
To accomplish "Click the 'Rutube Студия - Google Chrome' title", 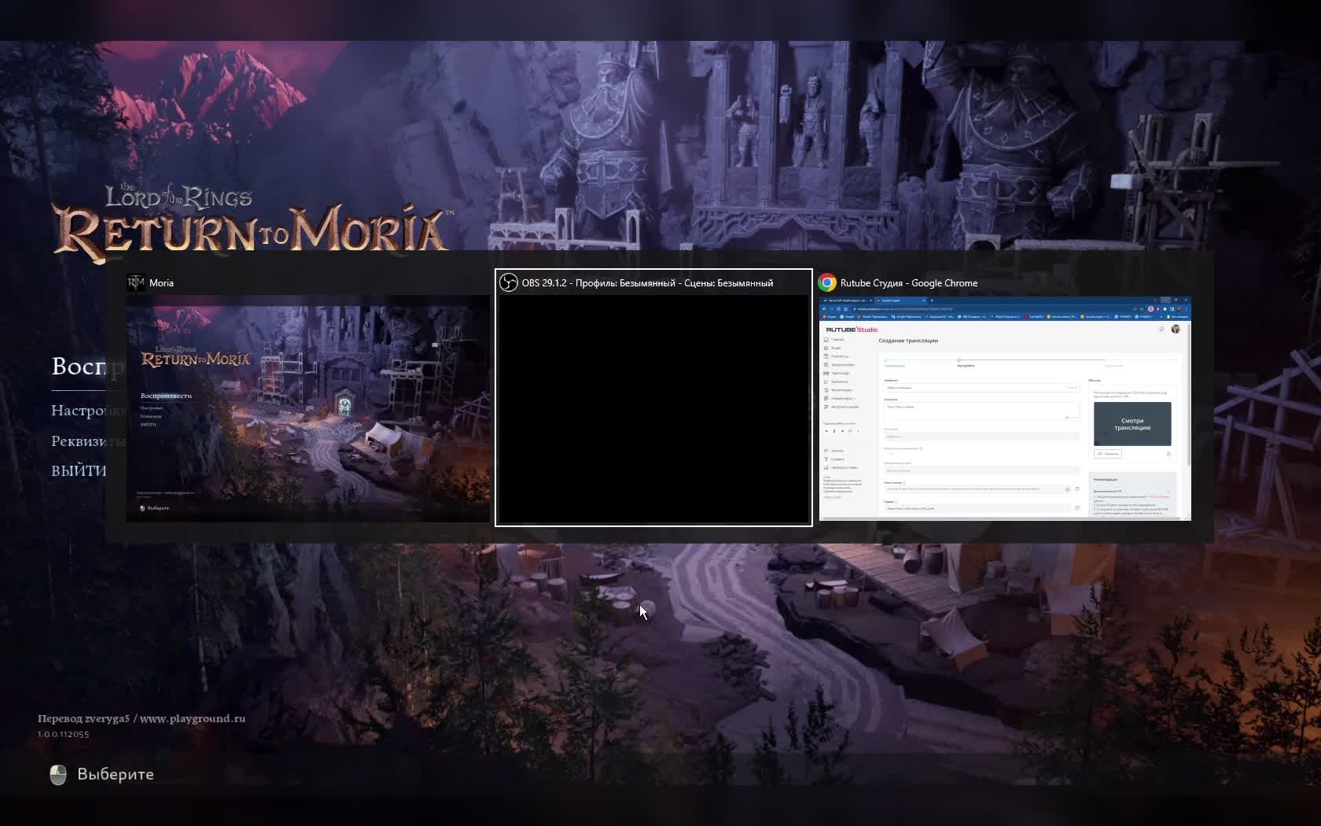I will (x=909, y=283).
